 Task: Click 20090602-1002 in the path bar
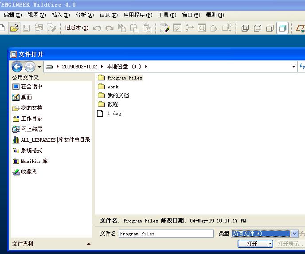coord(79,67)
